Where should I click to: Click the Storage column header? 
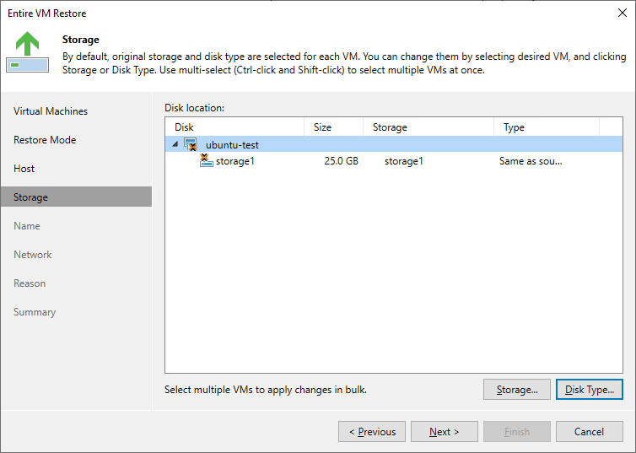(x=428, y=127)
